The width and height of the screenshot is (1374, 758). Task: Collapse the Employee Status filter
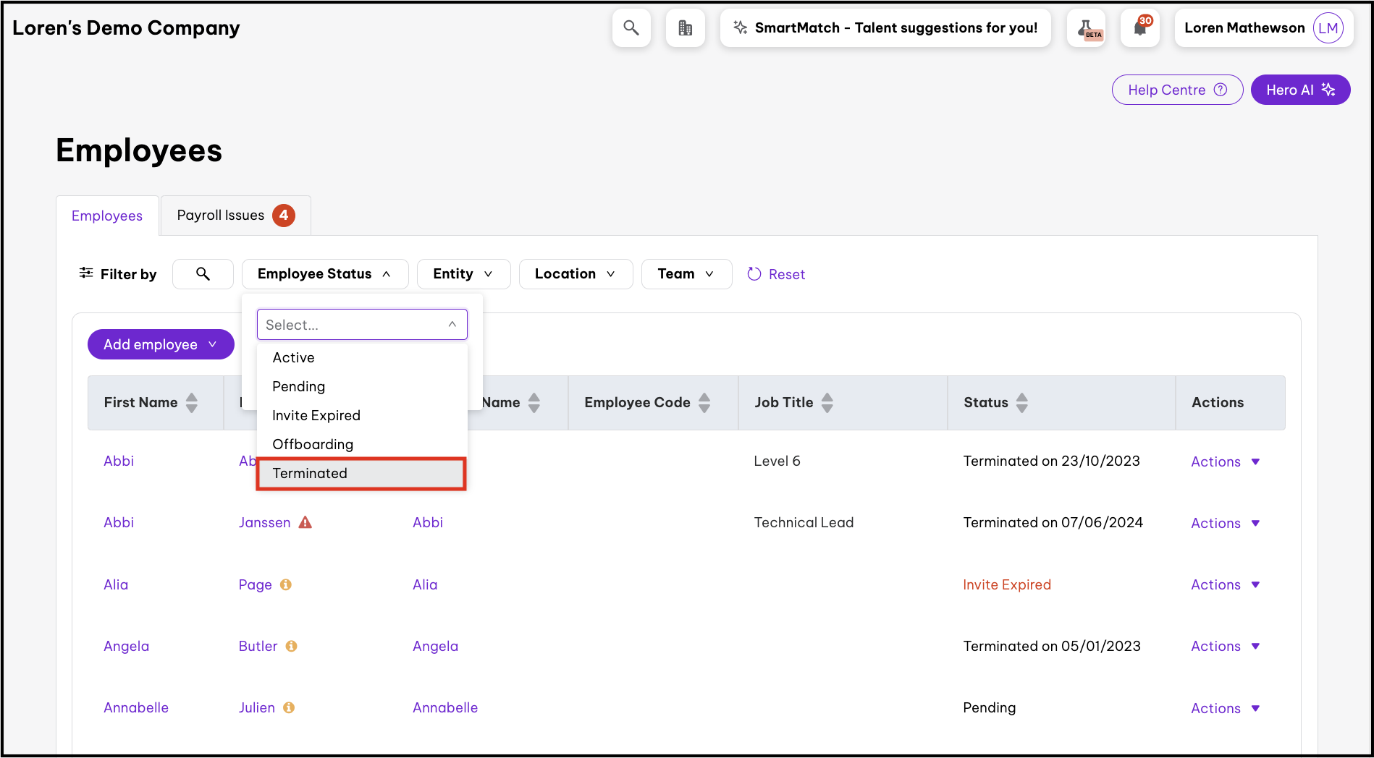click(x=325, y=274)
